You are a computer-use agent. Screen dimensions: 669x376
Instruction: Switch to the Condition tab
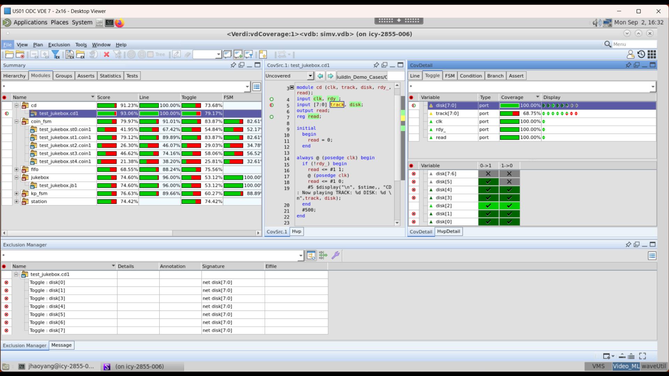click(x=470, y=76)
